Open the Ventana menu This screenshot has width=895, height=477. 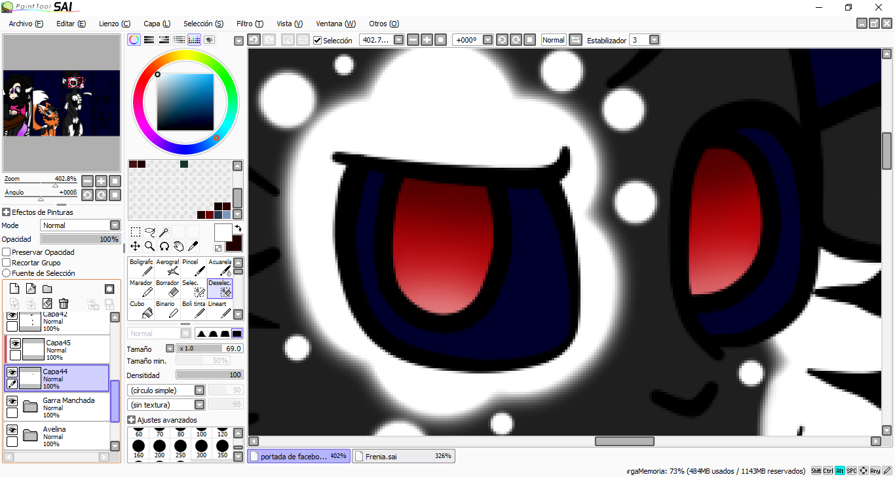336,24
